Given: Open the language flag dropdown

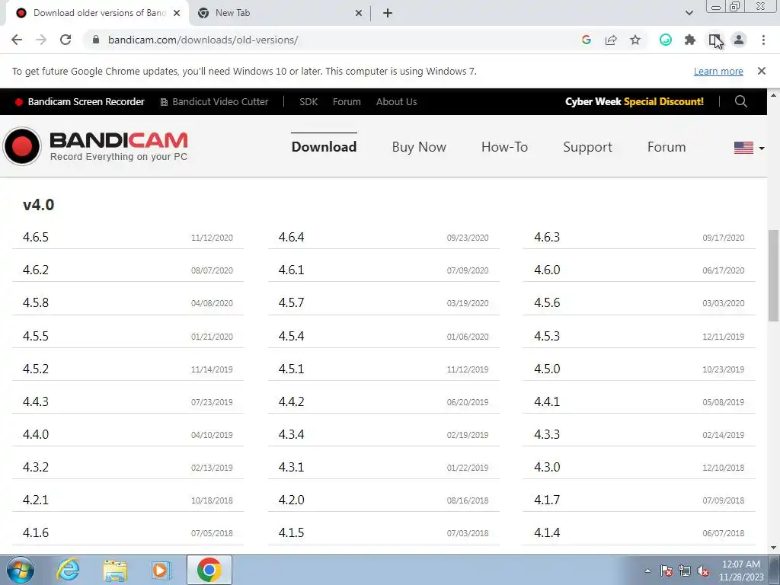Looking at the screenshot, I should [x=750, y=148].
